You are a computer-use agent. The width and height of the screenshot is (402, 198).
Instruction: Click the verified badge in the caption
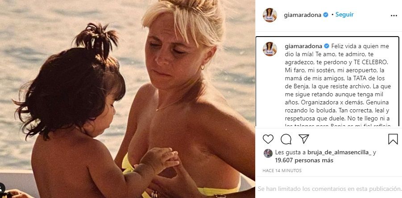[327, 46]
